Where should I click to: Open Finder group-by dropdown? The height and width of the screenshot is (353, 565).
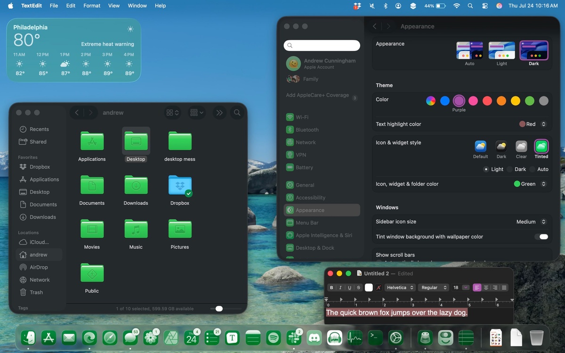coord(196,112)
